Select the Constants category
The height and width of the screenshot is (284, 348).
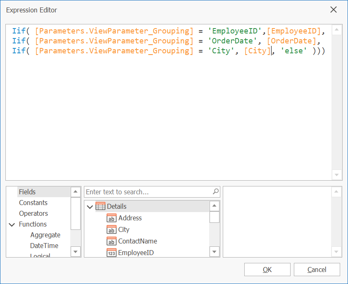(33, 203)
